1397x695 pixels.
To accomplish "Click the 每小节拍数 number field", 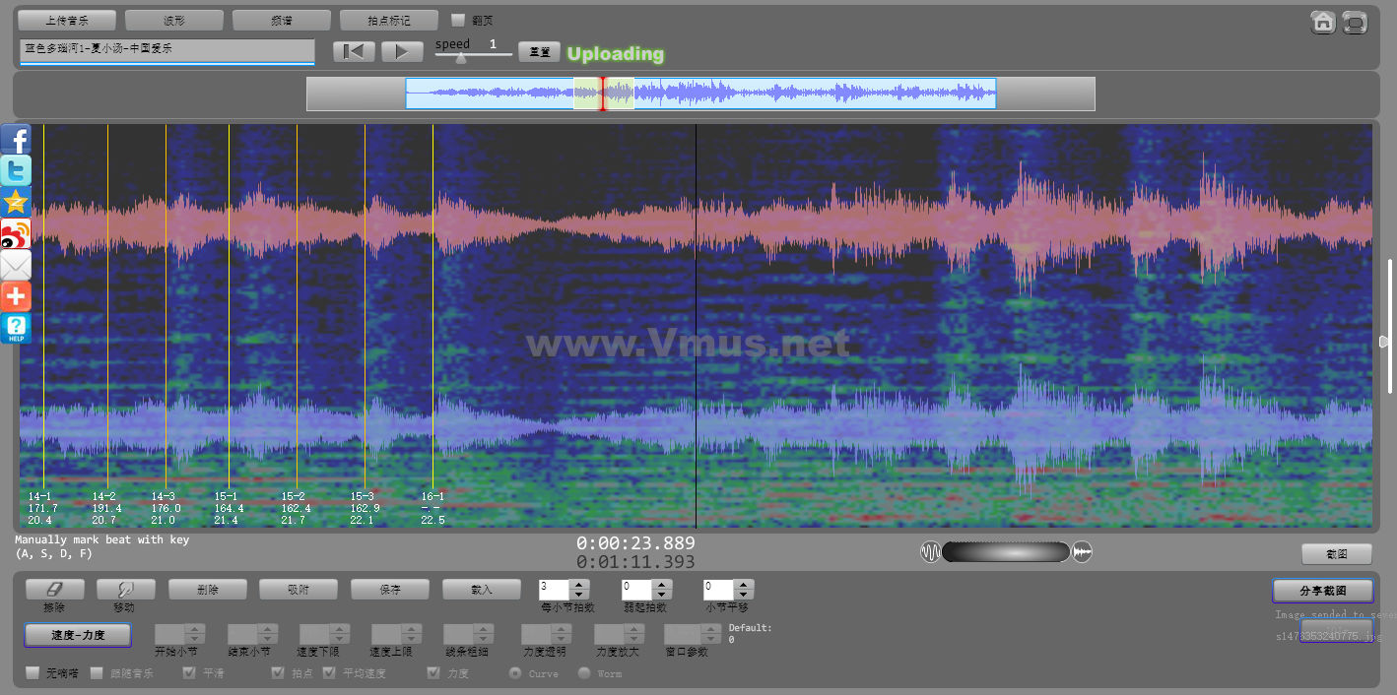I will 555,590.
